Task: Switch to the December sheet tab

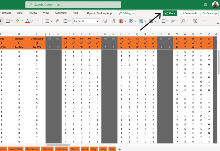Action: click(32, 149)
